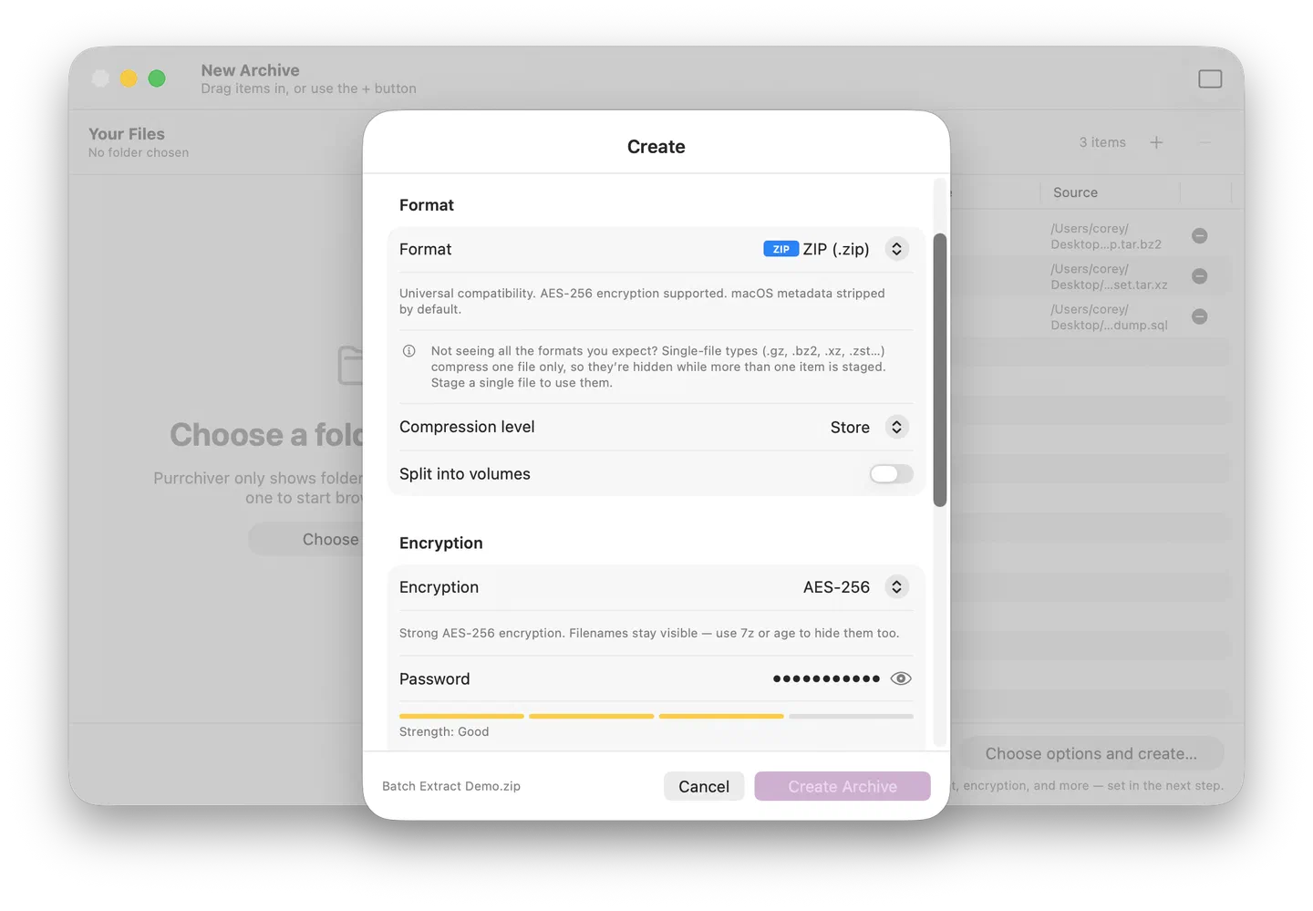Remove the dump.sql item with minus icon

[1200, 316]
